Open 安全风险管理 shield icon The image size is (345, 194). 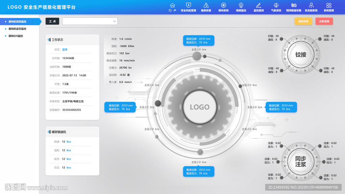tap(188, 5)
